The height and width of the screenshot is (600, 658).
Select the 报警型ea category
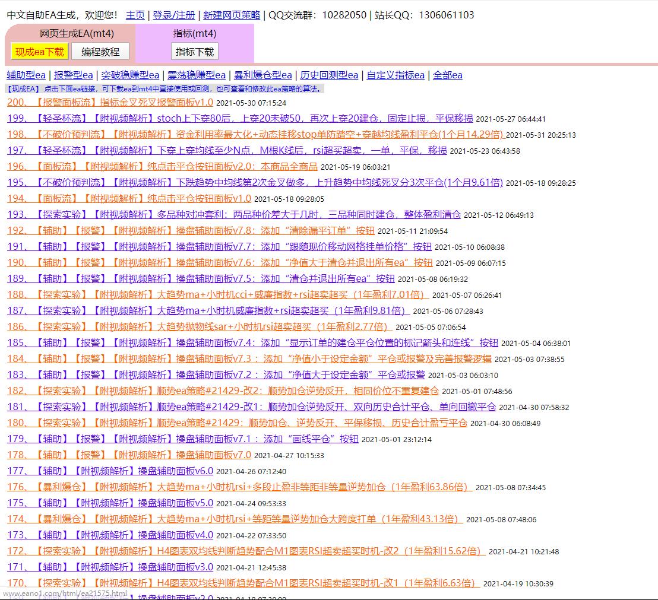74,75
